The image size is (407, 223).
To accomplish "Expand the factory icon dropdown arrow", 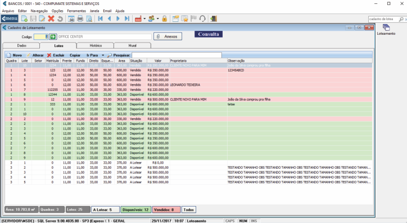I will coord(144,18).
